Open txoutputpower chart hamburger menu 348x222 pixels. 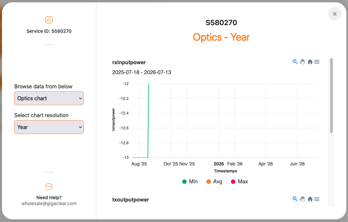pyautogui.click(x=317, y=199)
